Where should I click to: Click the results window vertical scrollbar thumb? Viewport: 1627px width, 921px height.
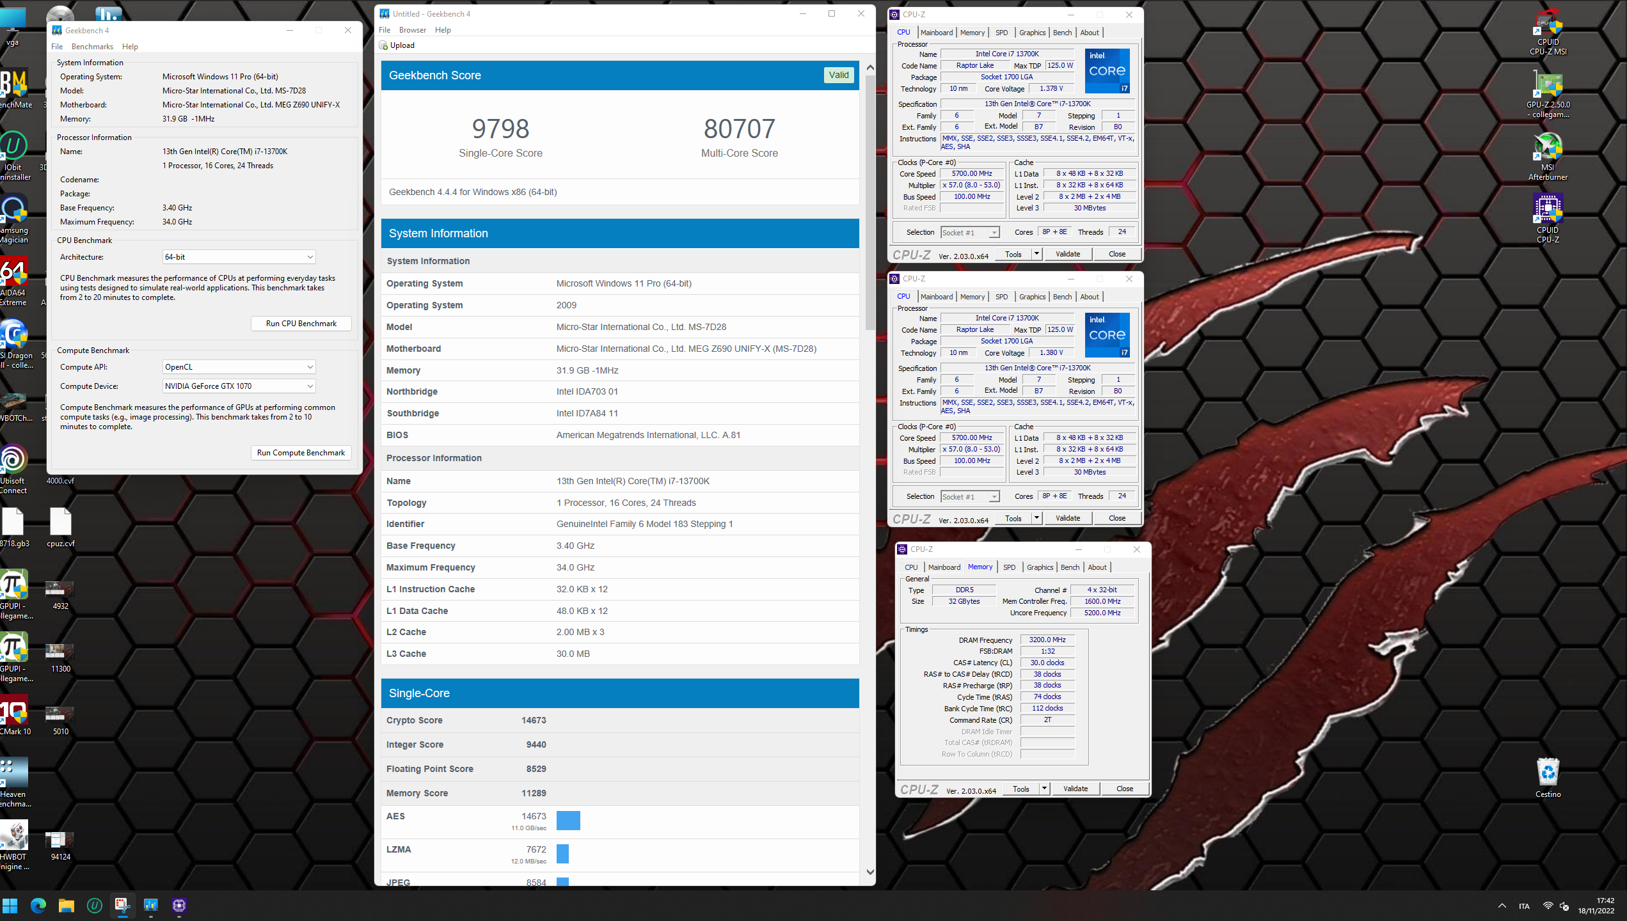click(x=870, y=202)
